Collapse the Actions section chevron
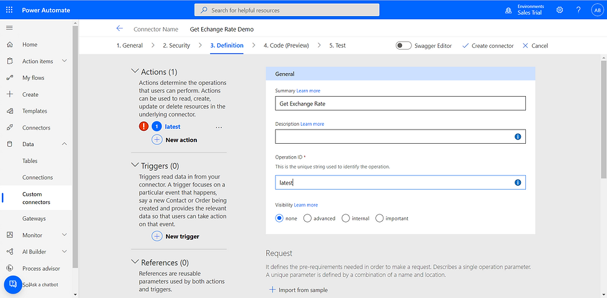The width and height of the screenshot is (607, 298). coord(136,71)
